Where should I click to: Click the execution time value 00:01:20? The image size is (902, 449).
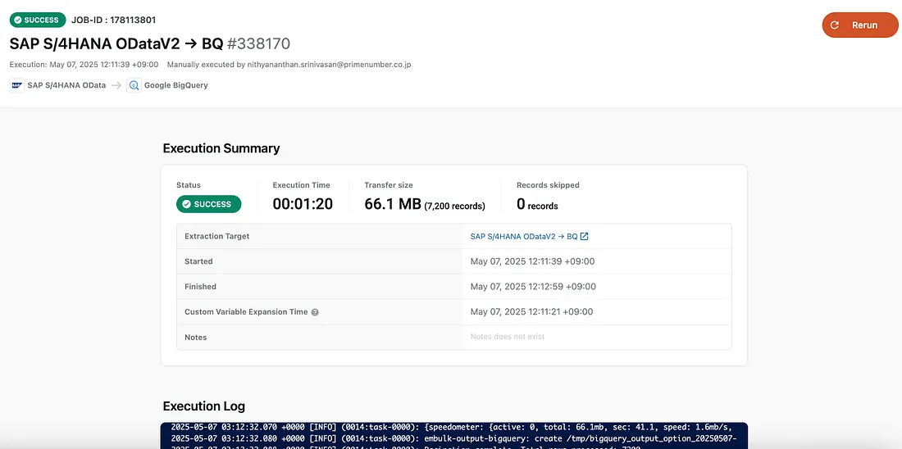(x=303, y=204)
